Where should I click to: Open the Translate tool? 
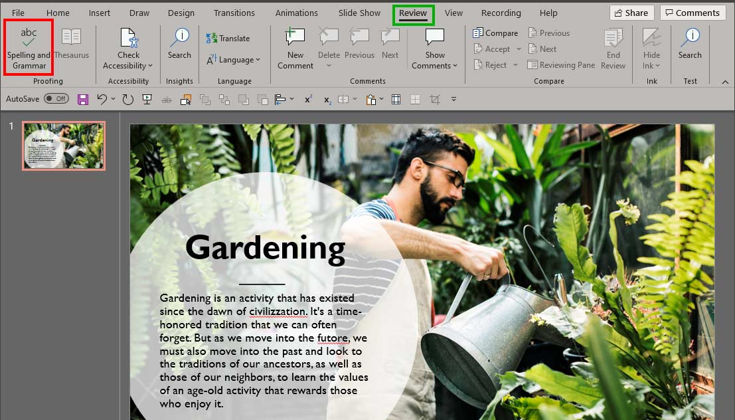pyautogui.click(x=230, y=38)
